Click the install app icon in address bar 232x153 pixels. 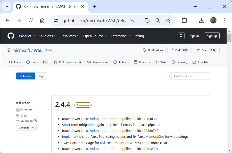pyautogui.click(x=147, y=20)
